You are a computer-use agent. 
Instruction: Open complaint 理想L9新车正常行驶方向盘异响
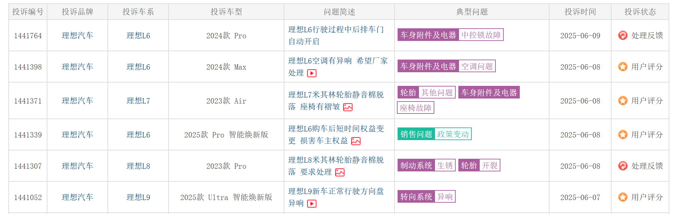coord(336,197)
